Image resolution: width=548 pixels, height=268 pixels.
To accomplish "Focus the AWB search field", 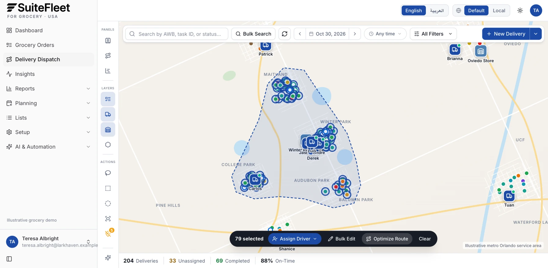I will point(177,34).
